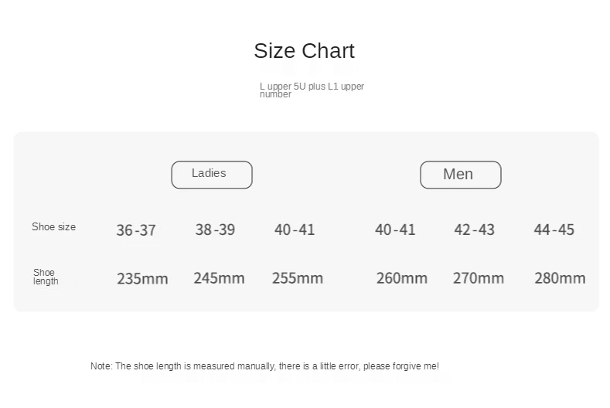Click the 235mm shoe length value
Image resolution: width=610 pixels, height=408 pixels.
142,278
